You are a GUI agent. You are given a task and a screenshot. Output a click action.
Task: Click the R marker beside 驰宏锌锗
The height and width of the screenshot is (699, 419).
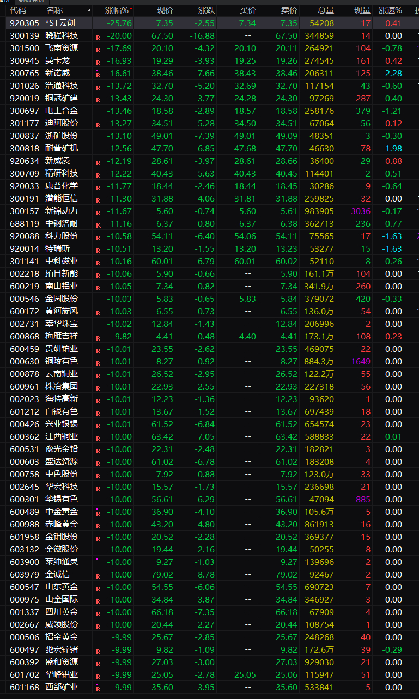(x=98, y=652)
